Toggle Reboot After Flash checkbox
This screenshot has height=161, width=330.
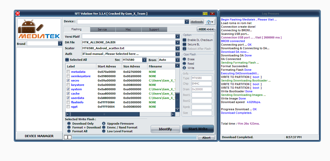pyautogui.click(x=184, y=49)
